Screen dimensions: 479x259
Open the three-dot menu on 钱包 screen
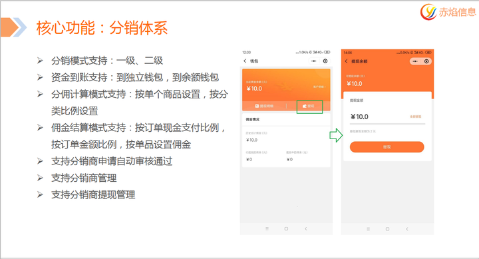click(x=314, y=61)
